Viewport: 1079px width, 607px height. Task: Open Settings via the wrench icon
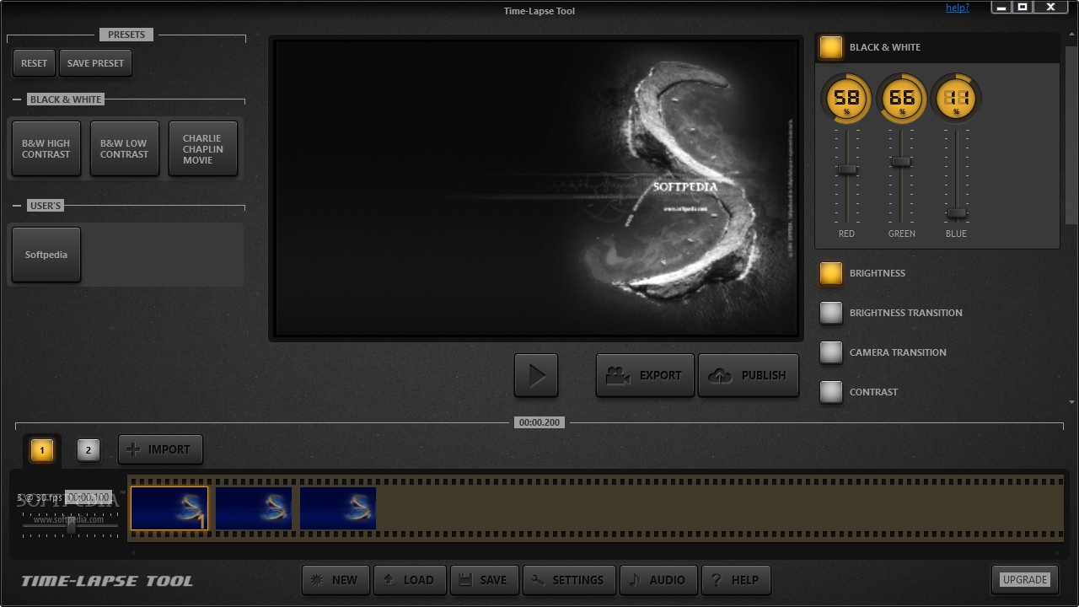538,580
